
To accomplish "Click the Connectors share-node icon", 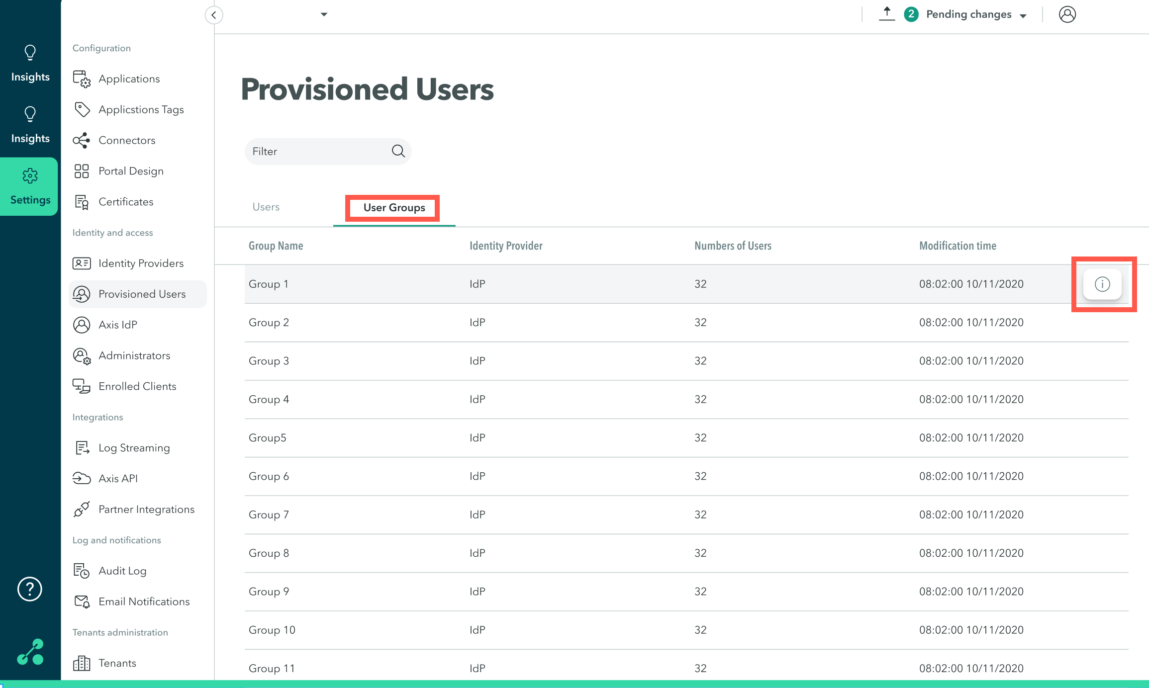I will tap(82, 140).
